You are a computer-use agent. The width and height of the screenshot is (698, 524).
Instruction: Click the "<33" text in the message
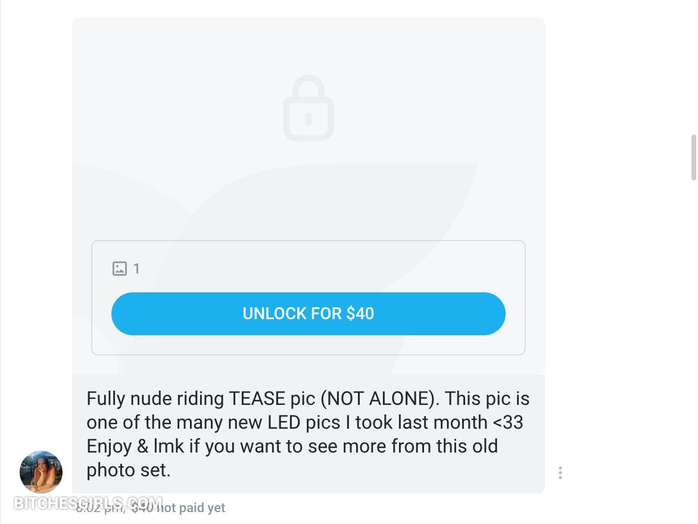coord(508,422)
